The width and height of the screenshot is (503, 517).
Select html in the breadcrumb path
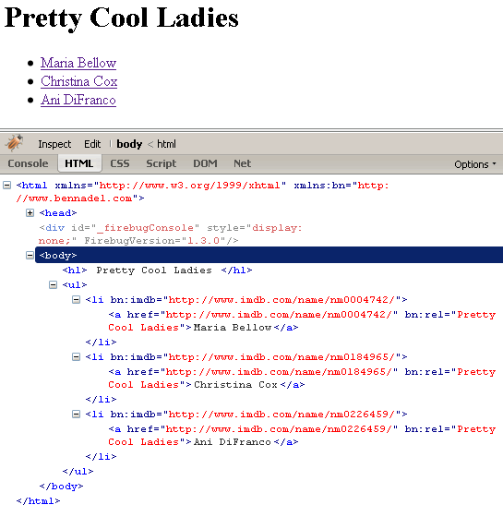[x=166, y=144]
